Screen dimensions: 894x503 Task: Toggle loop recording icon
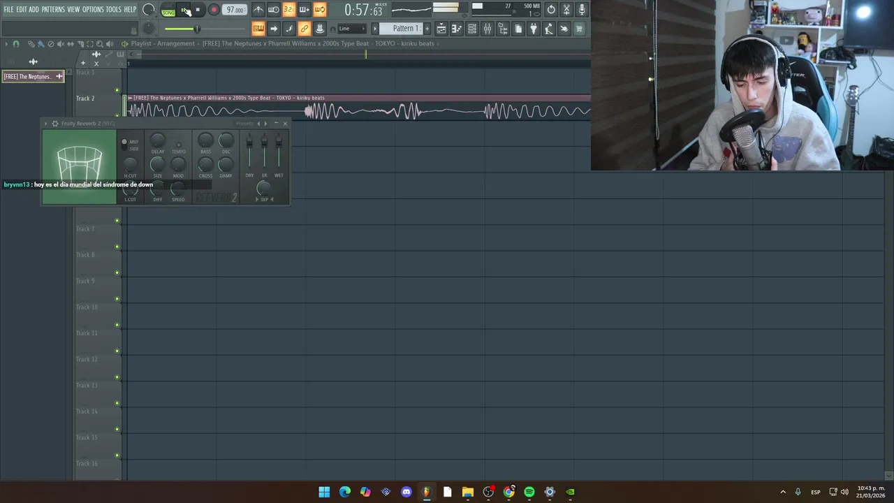coord(320,10)
